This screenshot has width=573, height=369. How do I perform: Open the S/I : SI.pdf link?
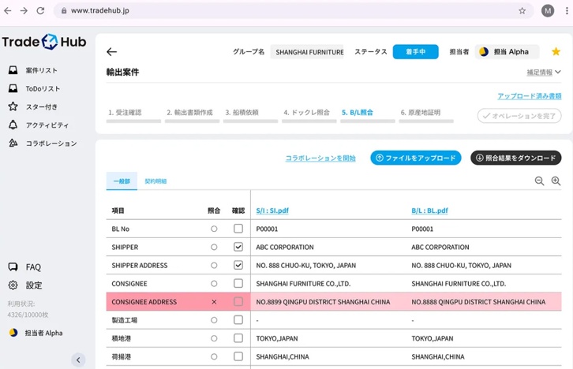(272, 211)
